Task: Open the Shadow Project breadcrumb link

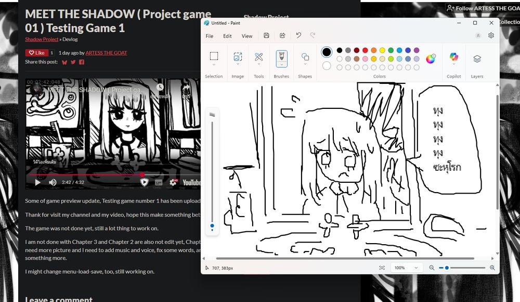Action: [x=42, y=39]
